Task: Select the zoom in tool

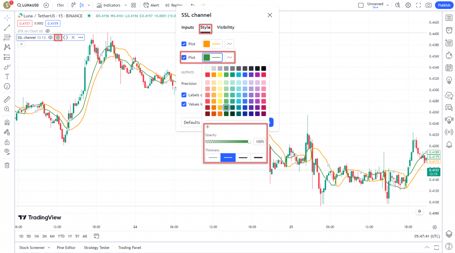Action: click(7, 109)
